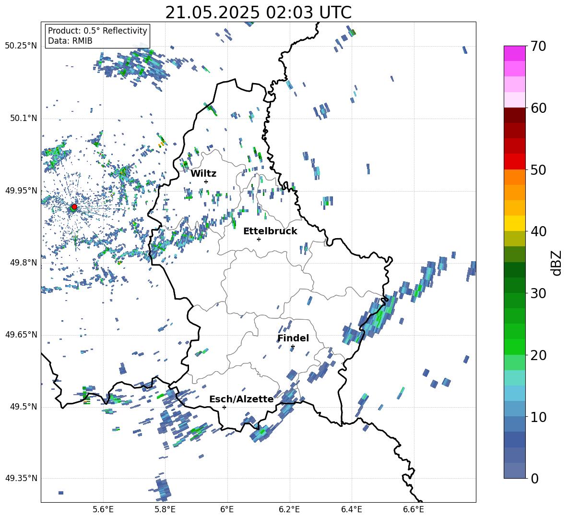The height and width of the screenshot is (519, 568).
Task: Click the red radar site marker
Action: pos(74,206)
